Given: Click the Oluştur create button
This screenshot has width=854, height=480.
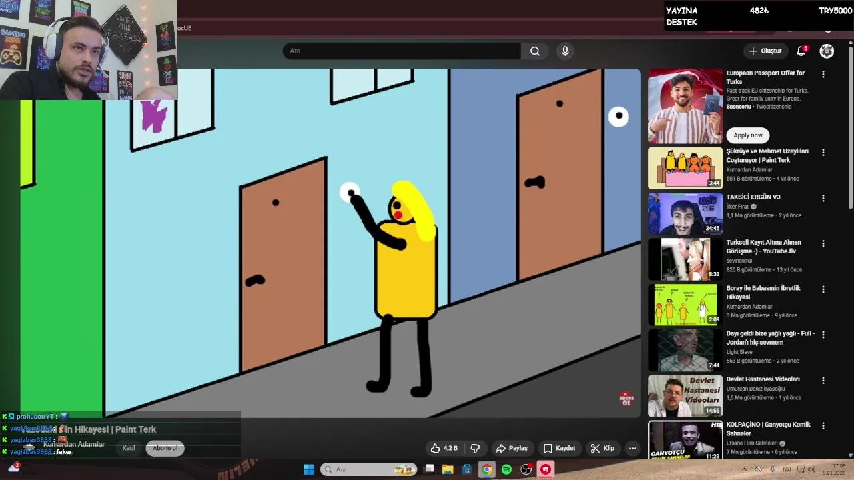Looking at the screenshot, I should point(765,51).
